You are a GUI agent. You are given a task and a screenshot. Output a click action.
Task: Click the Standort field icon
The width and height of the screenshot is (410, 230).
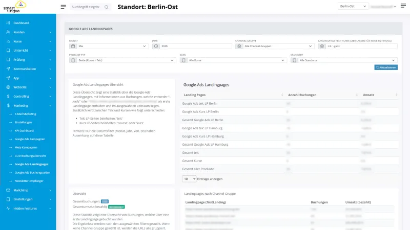tap(294, 60)
